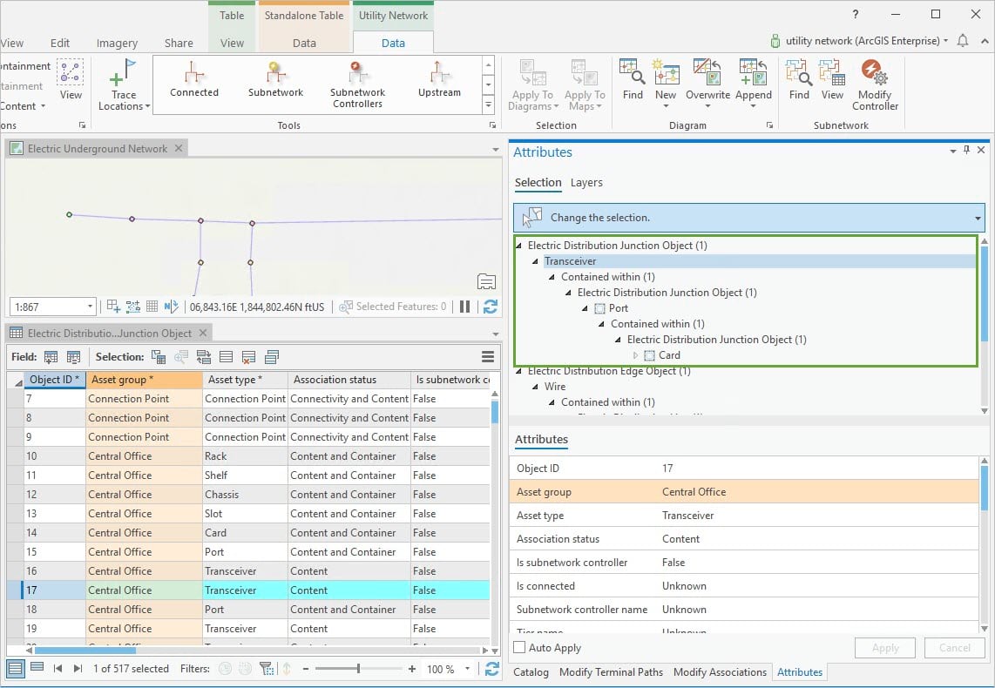Go to first table record
995x688 pixels.
click(58, 668)
